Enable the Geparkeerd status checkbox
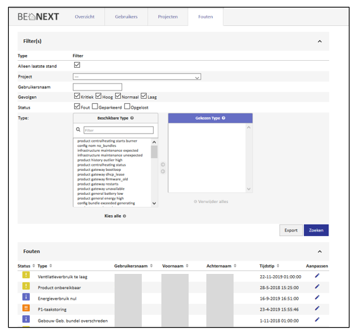Image resolution: width=357 pixels, height=334 pixels. [x=95, y=106]
